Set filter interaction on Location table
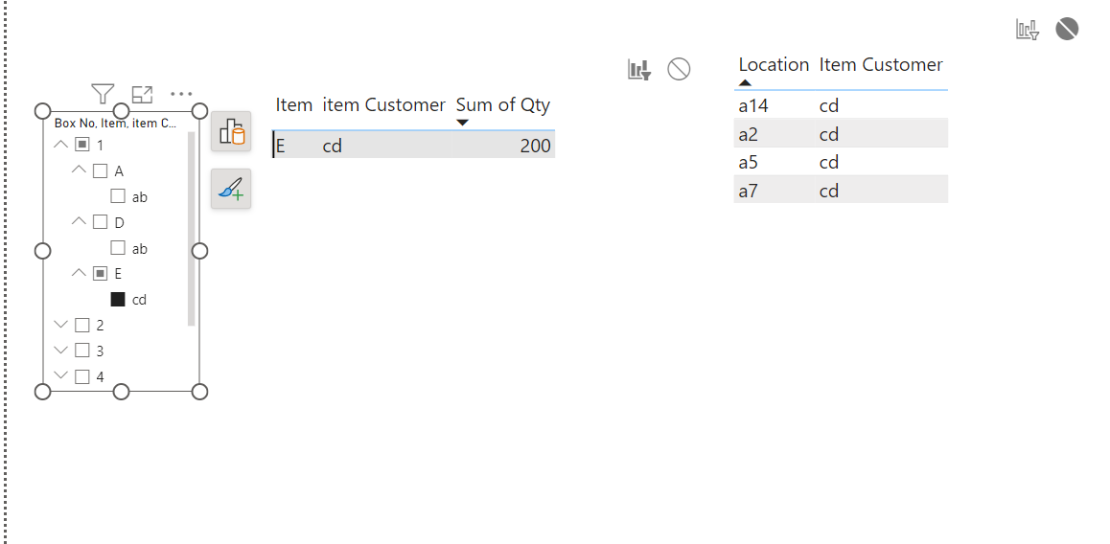1110x544 pixels. click(1028, 29)
